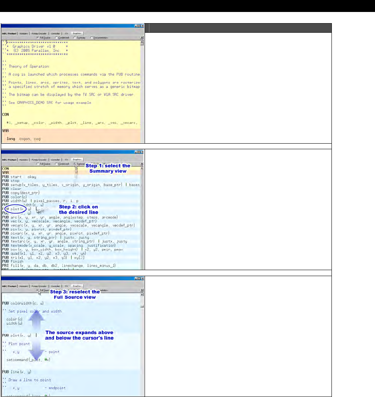This screenshot has width=375, height=397.
Task: Click the 'PUB textmode' line
Action: click(59, 246)
